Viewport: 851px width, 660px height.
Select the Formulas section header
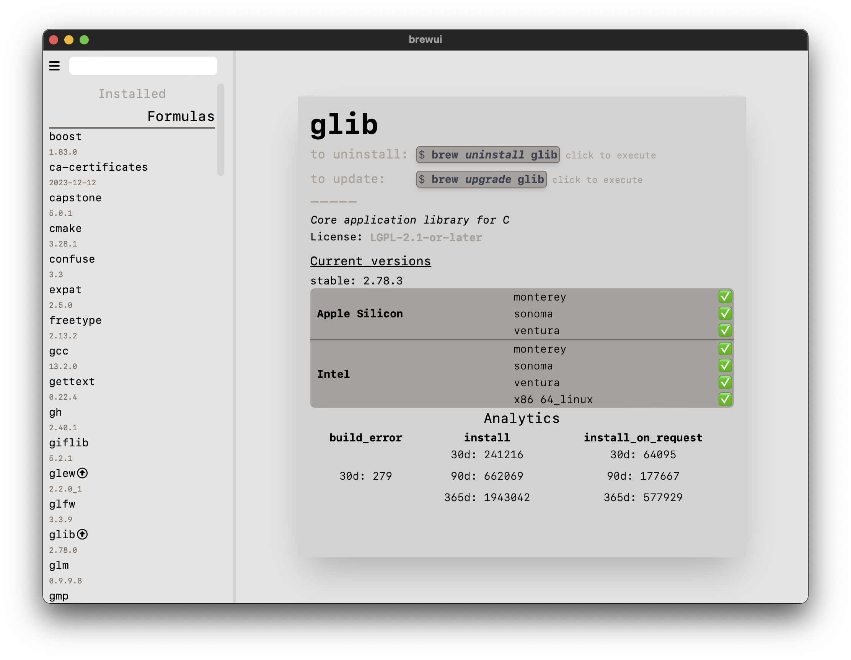point(181,116)
